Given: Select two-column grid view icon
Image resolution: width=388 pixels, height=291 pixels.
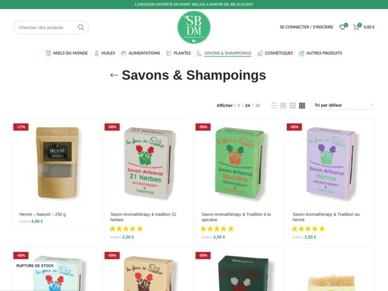Looking at the screenshot, I should click(x=283, y=105).
